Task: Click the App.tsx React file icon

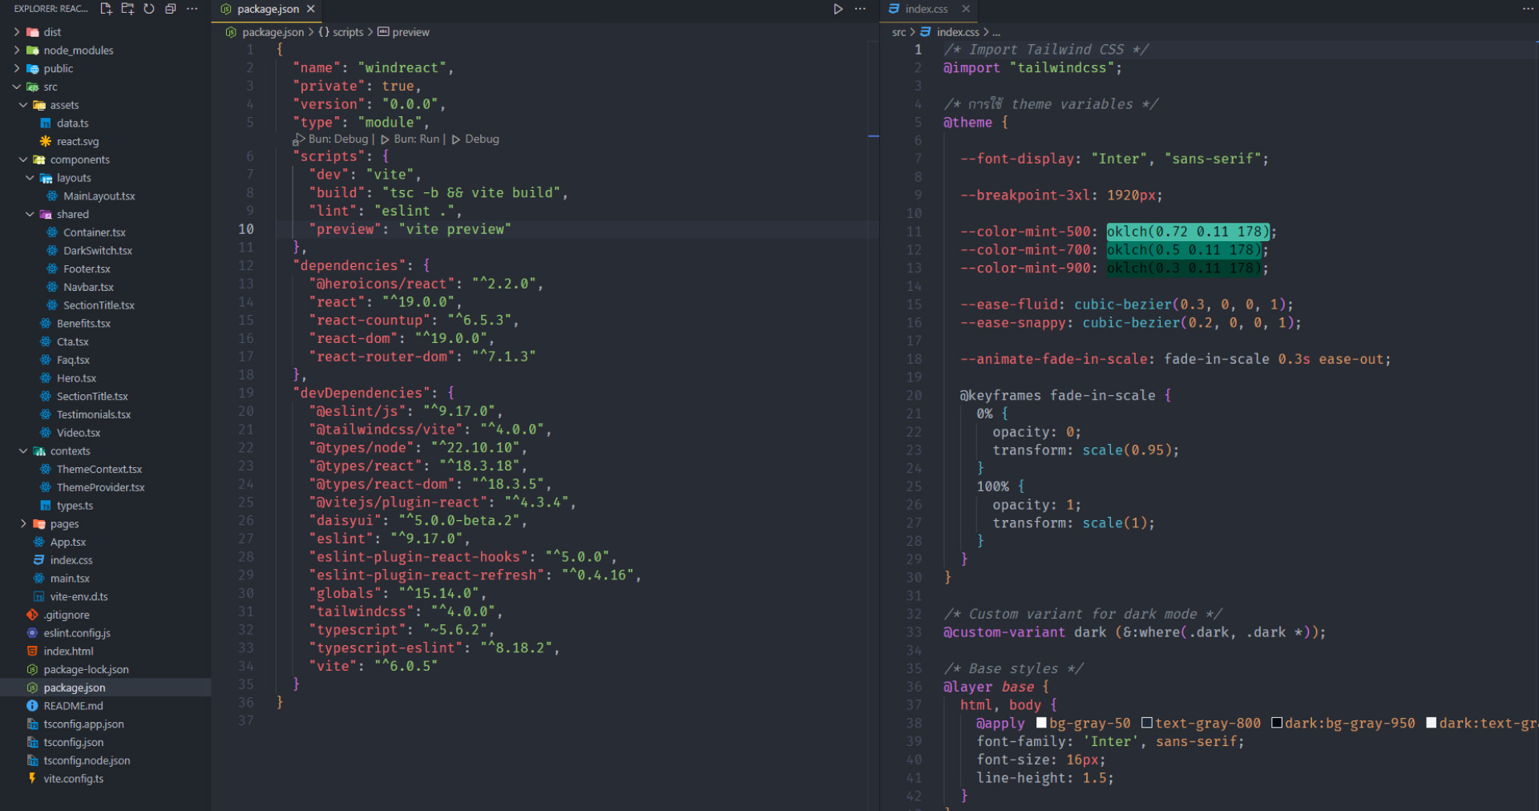Action: point(38,543)
